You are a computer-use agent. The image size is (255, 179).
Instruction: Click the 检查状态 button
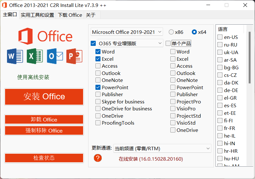click(44, 158)
